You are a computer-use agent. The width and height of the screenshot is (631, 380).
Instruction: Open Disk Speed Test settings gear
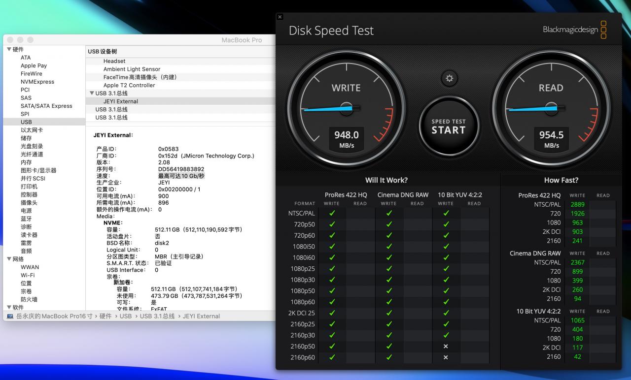pos(449,78)
